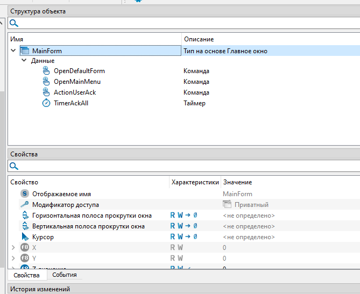Click the MainForm window icon in tree
360x294 pixels.
24,51
